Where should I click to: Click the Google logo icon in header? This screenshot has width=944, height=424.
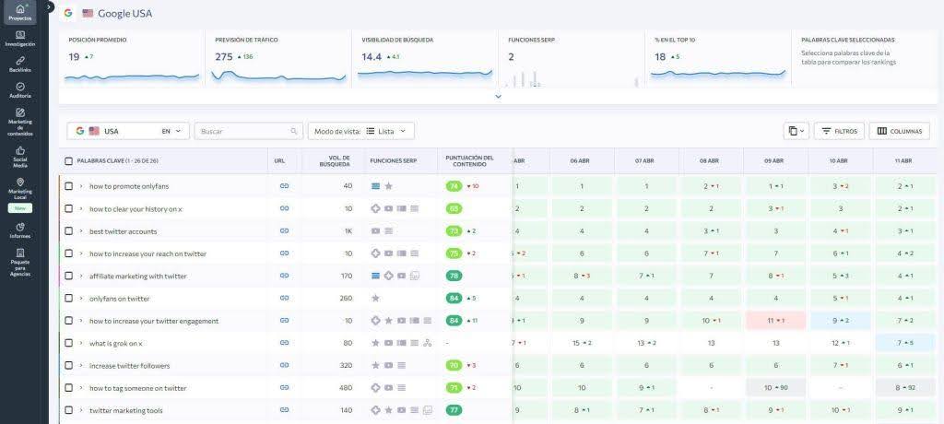click(x=68, y=13)
